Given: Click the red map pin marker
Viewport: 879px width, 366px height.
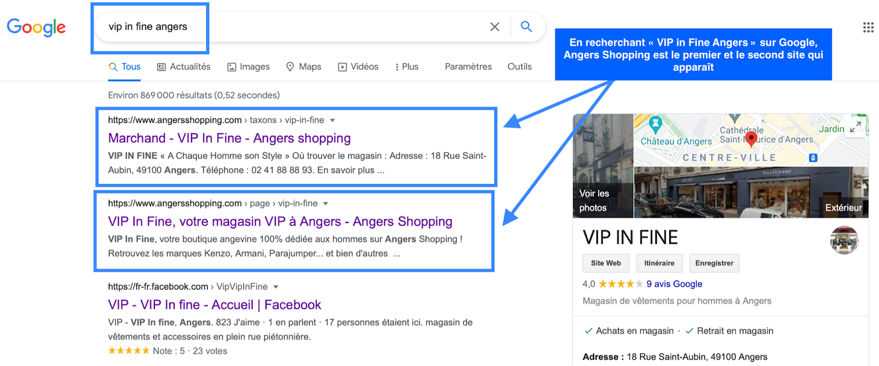Looking at the screenshot, I should point(751,139).
